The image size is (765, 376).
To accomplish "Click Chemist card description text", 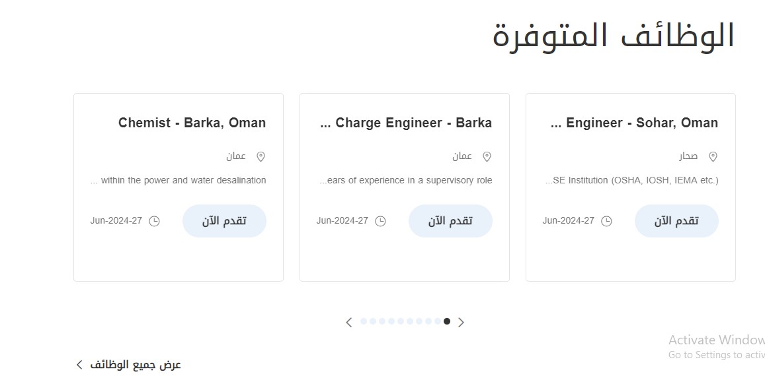I will click(x=178, y=180).
